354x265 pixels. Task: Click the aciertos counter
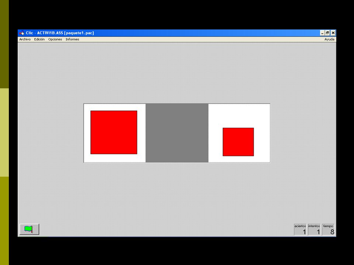point(300,230)
